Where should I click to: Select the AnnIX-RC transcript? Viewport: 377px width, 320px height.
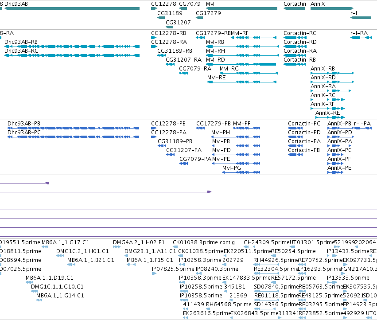click(x=328, y=100)
